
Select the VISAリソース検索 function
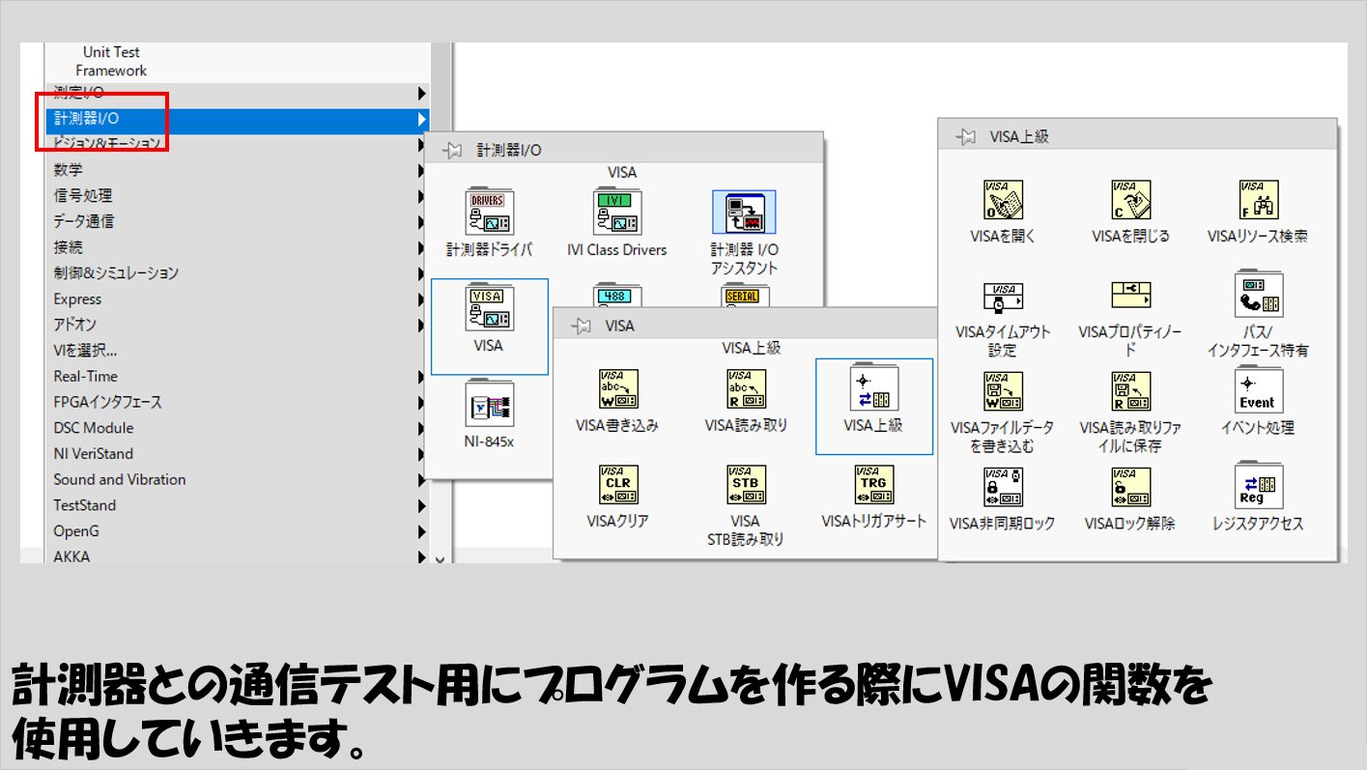click(1259, 200)
